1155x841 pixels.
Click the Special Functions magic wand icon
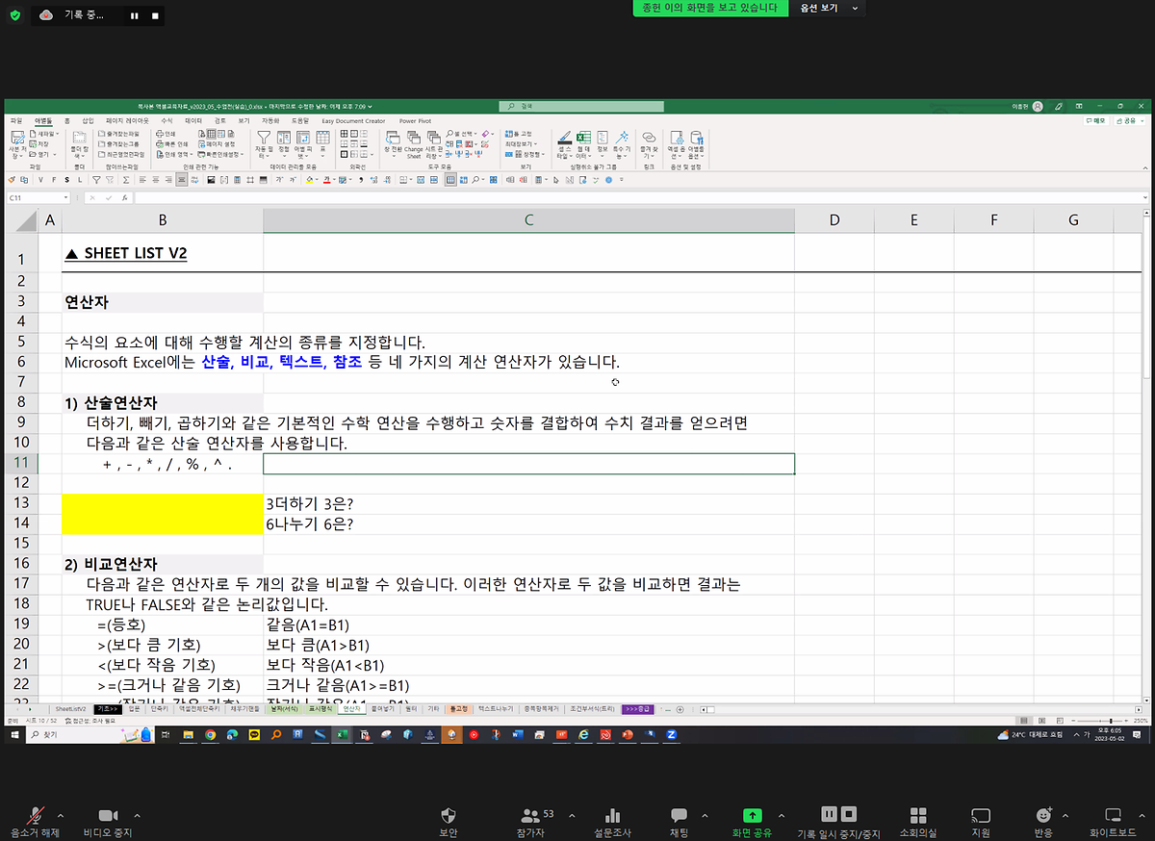click(622, 140)
